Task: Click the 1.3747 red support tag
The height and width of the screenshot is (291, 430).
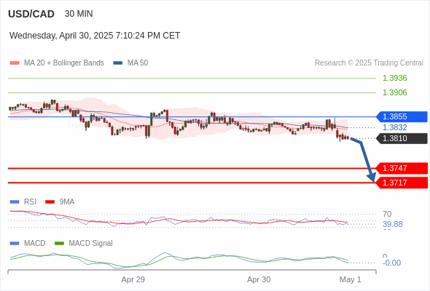Action: (x=402, y=168)
